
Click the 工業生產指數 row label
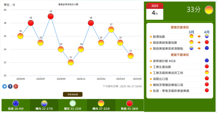[x=162, y=67]
